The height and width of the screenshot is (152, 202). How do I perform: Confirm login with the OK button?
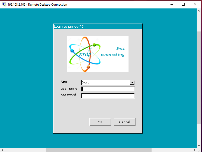pos(100,122)
